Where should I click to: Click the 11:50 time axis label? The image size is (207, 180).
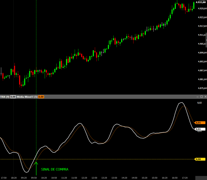[74, 178]
